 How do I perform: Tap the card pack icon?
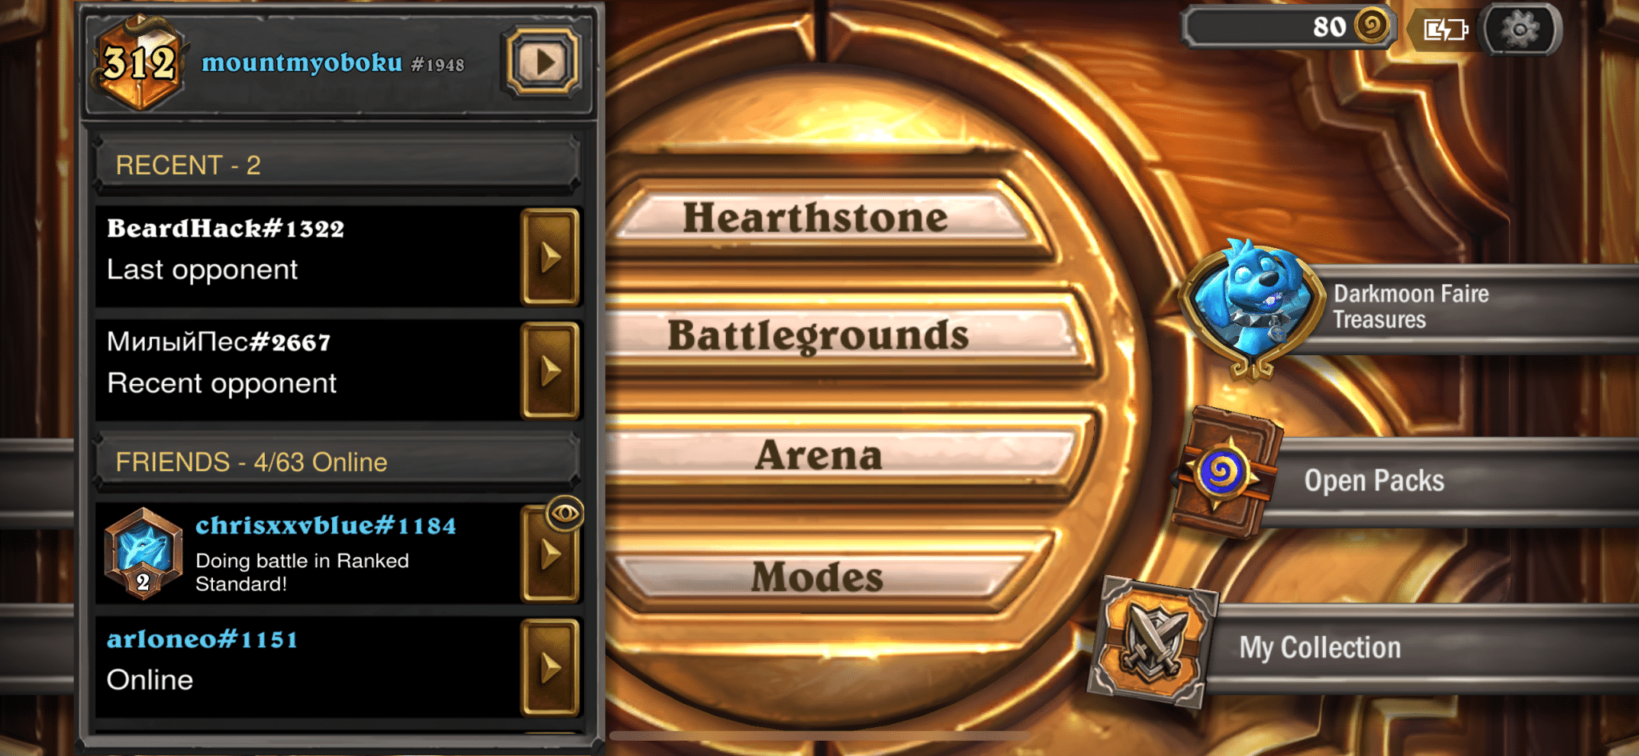(1224, 473)
